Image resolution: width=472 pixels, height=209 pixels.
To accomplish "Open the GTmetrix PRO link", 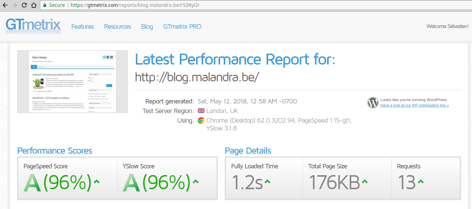I will click(182, 27).
